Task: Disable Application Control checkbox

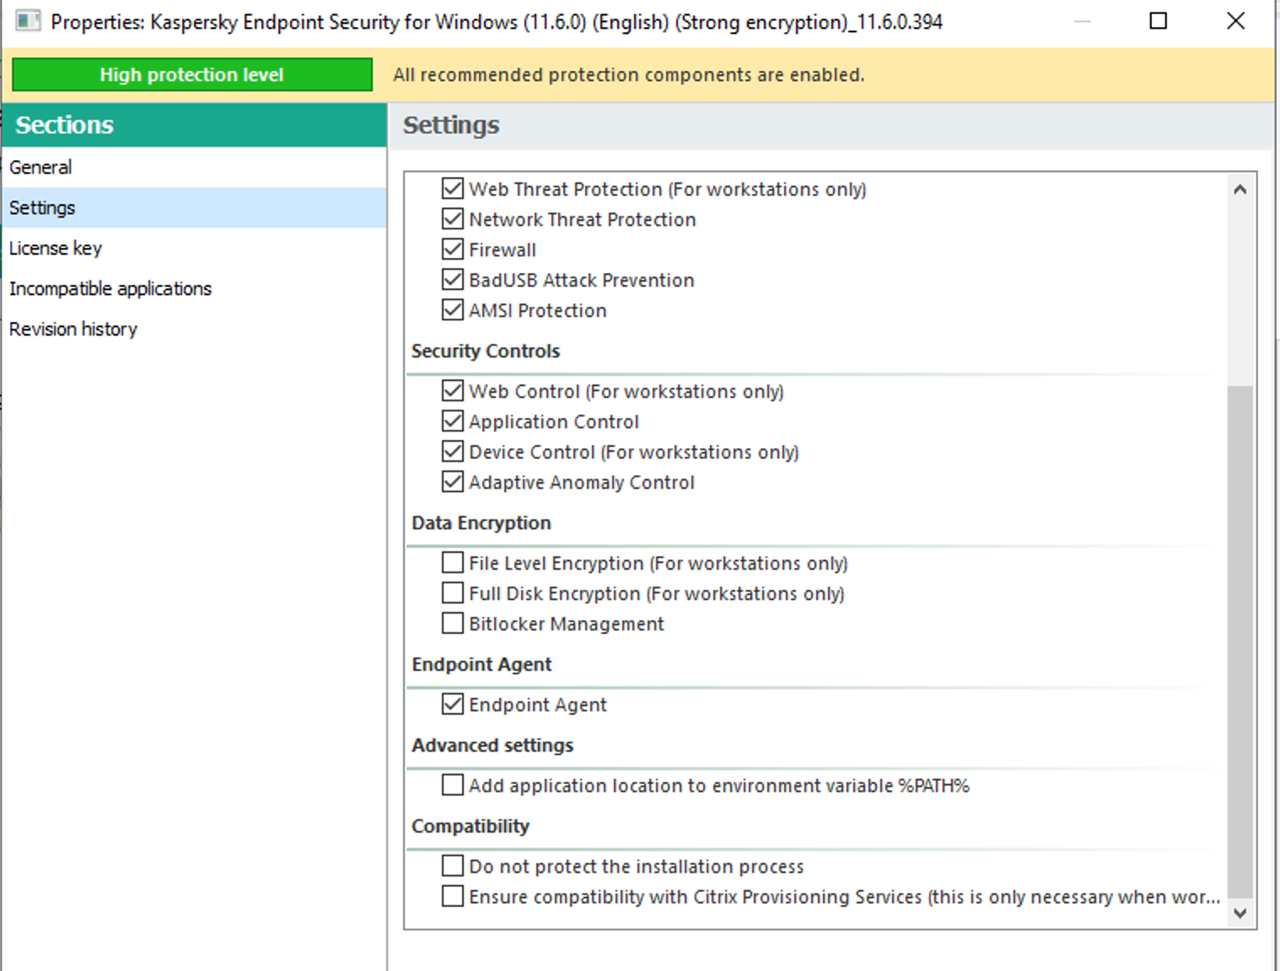Action: click(x=453, y=421)
